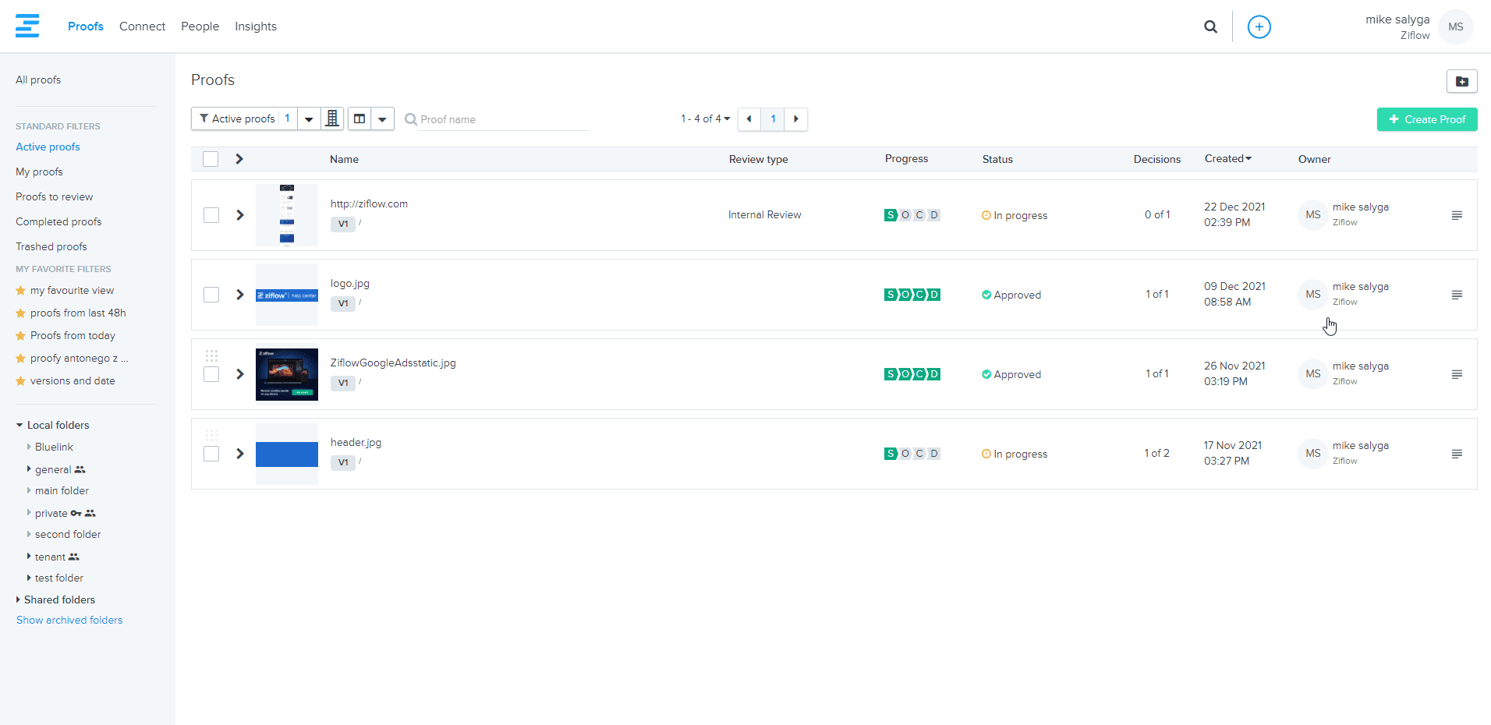
Task: Open the hamburger menu for logo.jpg row
Action: point(1456,295)
